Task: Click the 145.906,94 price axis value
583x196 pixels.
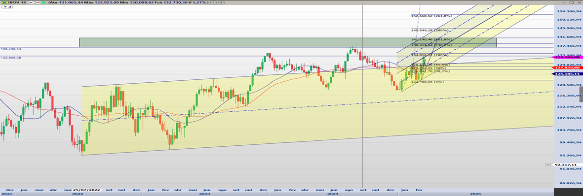Action: [x=569, y=28]
